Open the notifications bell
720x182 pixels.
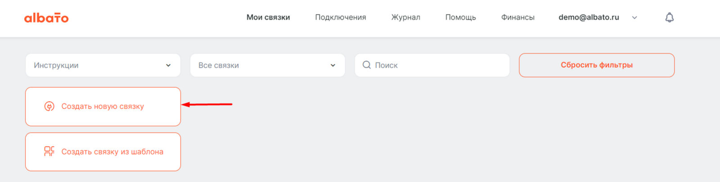pyautogui.click(x=669, y=18)
